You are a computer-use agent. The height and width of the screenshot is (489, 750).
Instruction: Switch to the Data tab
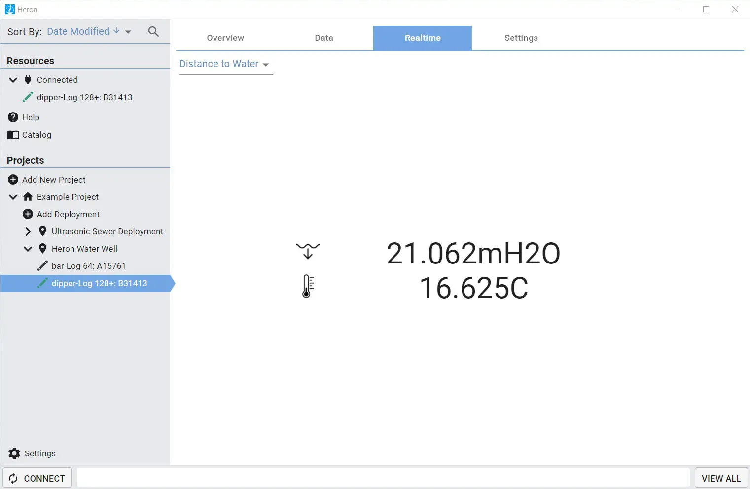324,38
